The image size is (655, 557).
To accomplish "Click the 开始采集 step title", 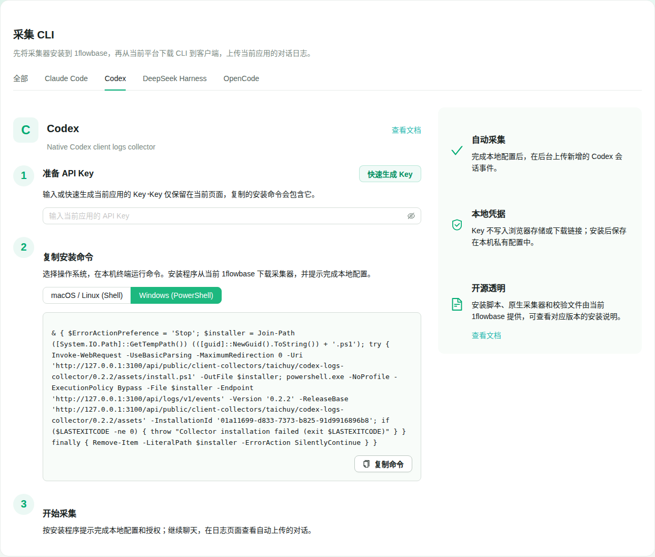I will [x=59, y=513].
